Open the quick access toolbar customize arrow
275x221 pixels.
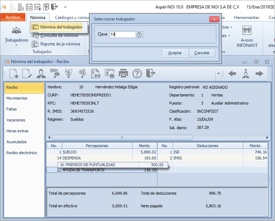point(65,7)
